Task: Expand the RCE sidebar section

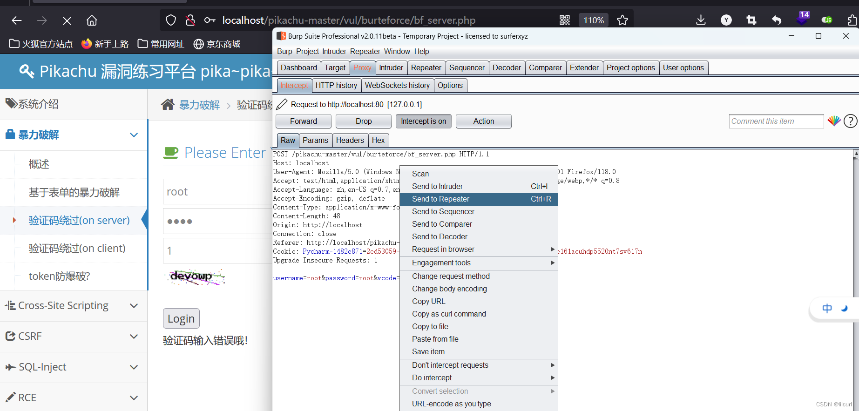Action: pyautogui.click(x=74, y=398)
